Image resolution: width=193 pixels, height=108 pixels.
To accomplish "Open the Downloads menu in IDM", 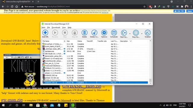I will click(56, 27).
